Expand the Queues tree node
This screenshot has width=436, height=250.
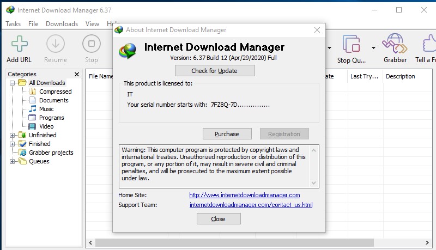(x=12, y=161)
